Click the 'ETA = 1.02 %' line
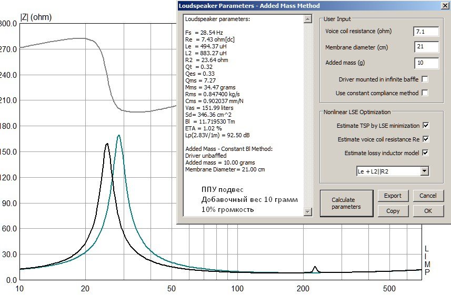The height and width of the screenshot is (295, 451). tap(203, 128)
